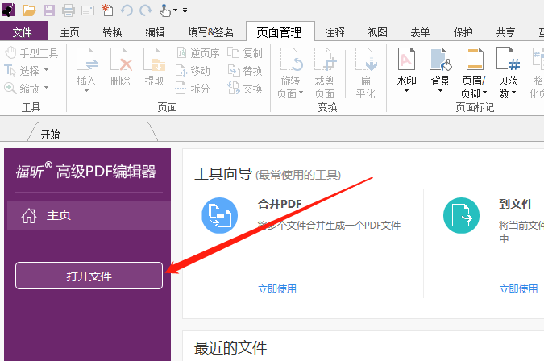
Task: Click the 福昕 高级PDF编辑器 title
Action: [85, 171]
